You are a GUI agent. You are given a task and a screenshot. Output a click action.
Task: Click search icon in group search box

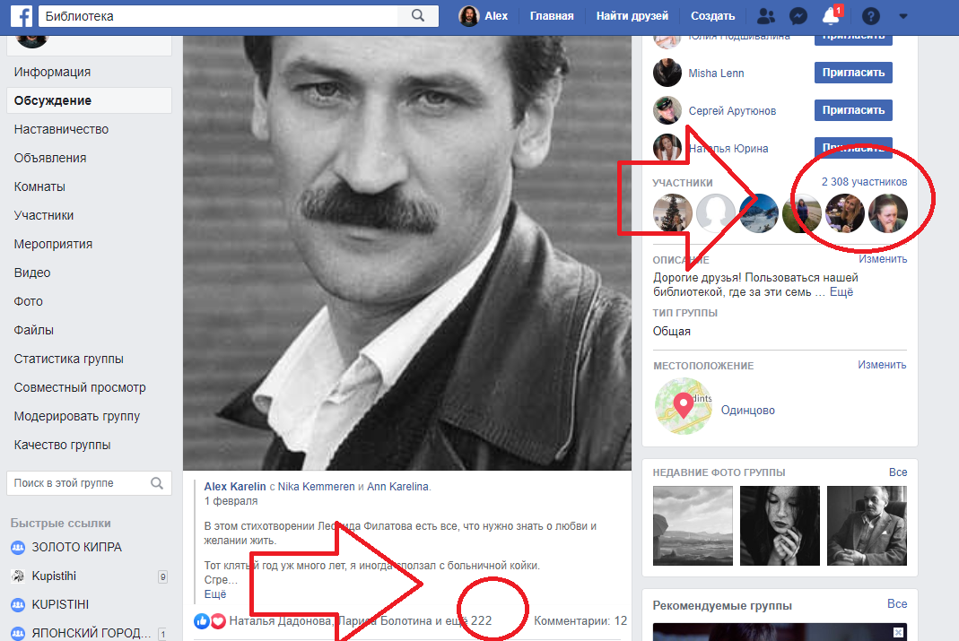pyautogui.click(x=157, y=483)
